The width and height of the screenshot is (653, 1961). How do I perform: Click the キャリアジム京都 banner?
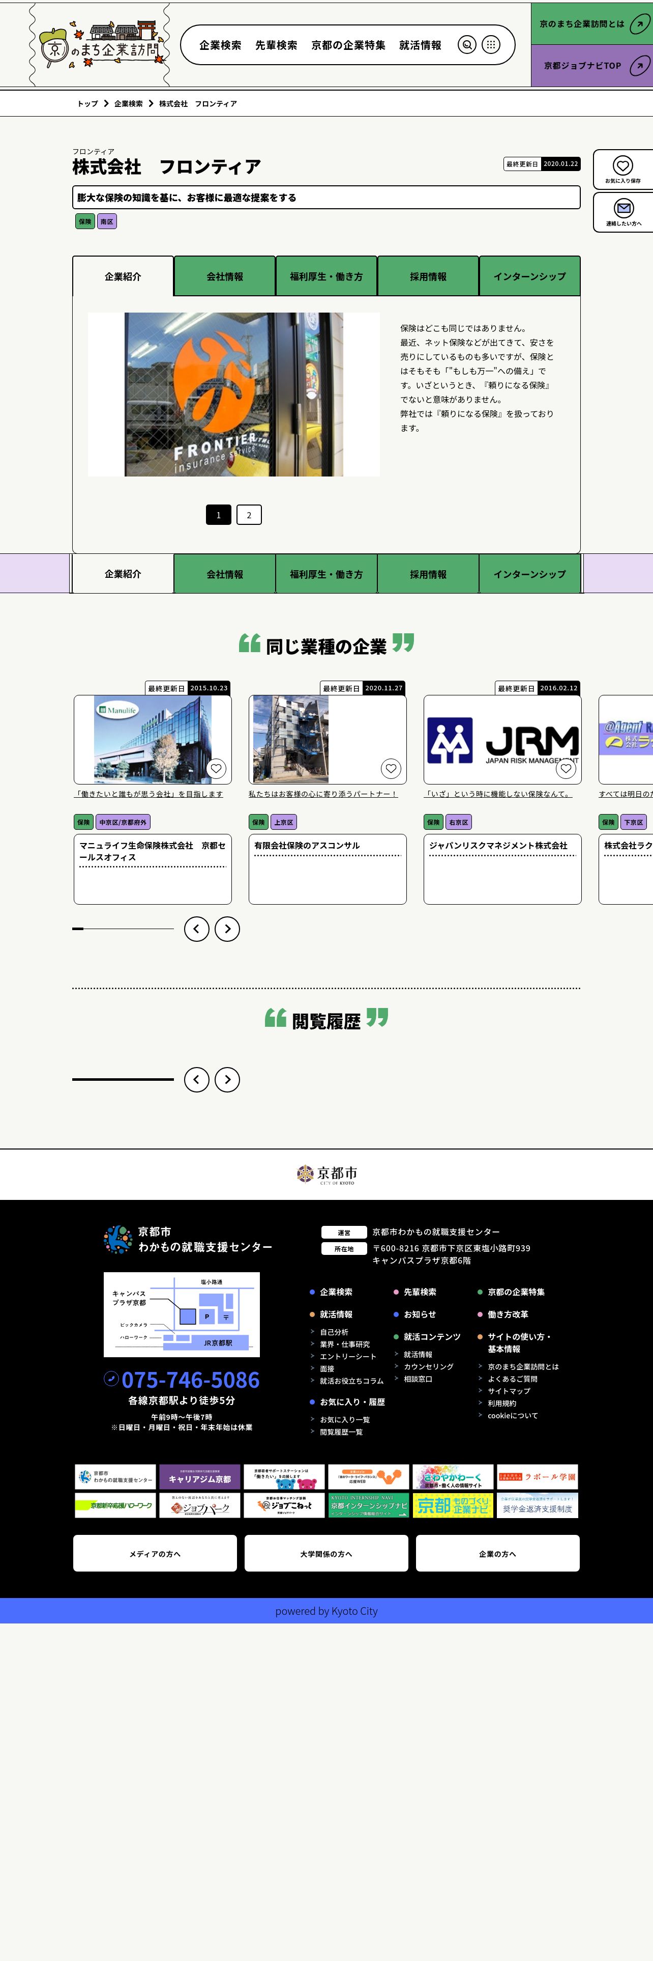200,1477
